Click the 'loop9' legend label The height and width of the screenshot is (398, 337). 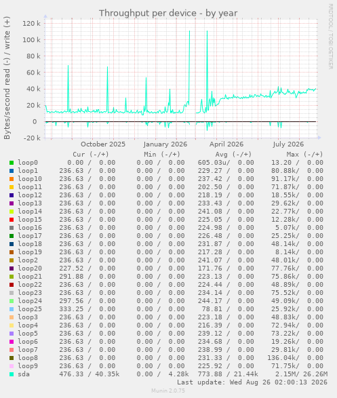(x=28, y=366)
